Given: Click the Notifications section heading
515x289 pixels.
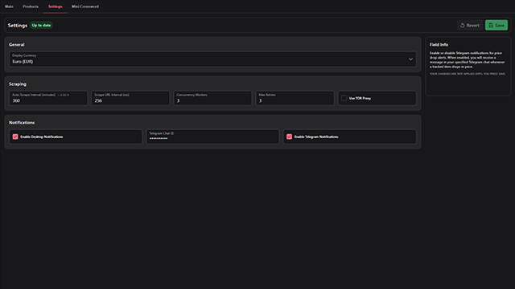Looking at the screenshot, I should (x=22, y=123).
